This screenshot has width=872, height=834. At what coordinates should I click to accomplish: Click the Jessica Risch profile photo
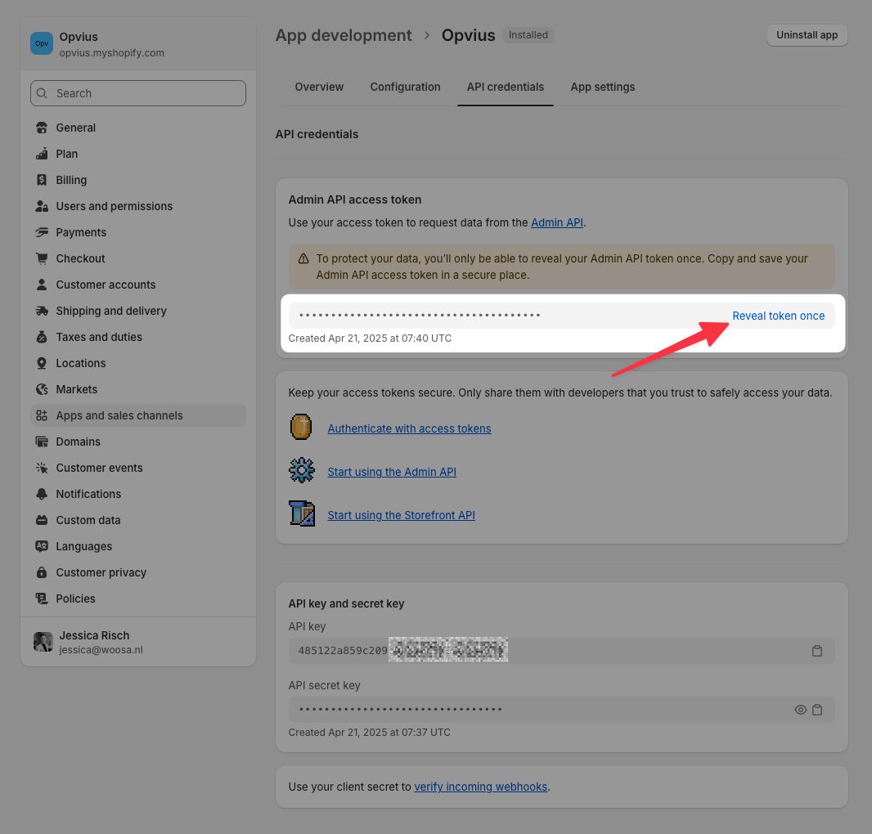point(43,642)
